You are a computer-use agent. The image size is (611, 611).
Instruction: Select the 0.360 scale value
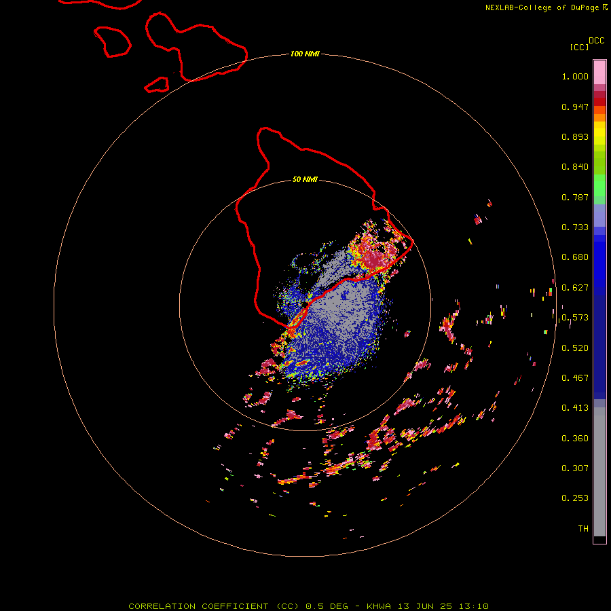[575, 439]
